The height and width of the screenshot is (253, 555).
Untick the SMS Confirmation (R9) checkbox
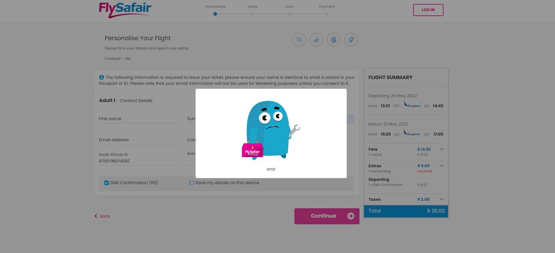tap(107, 183)
